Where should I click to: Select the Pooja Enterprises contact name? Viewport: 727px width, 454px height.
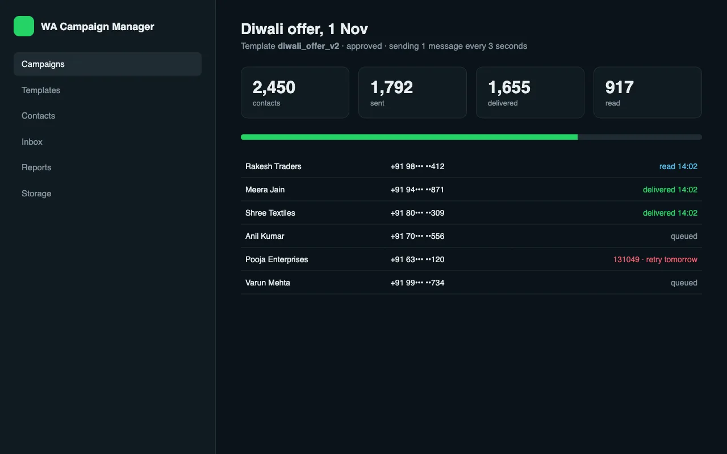point(277,259)
